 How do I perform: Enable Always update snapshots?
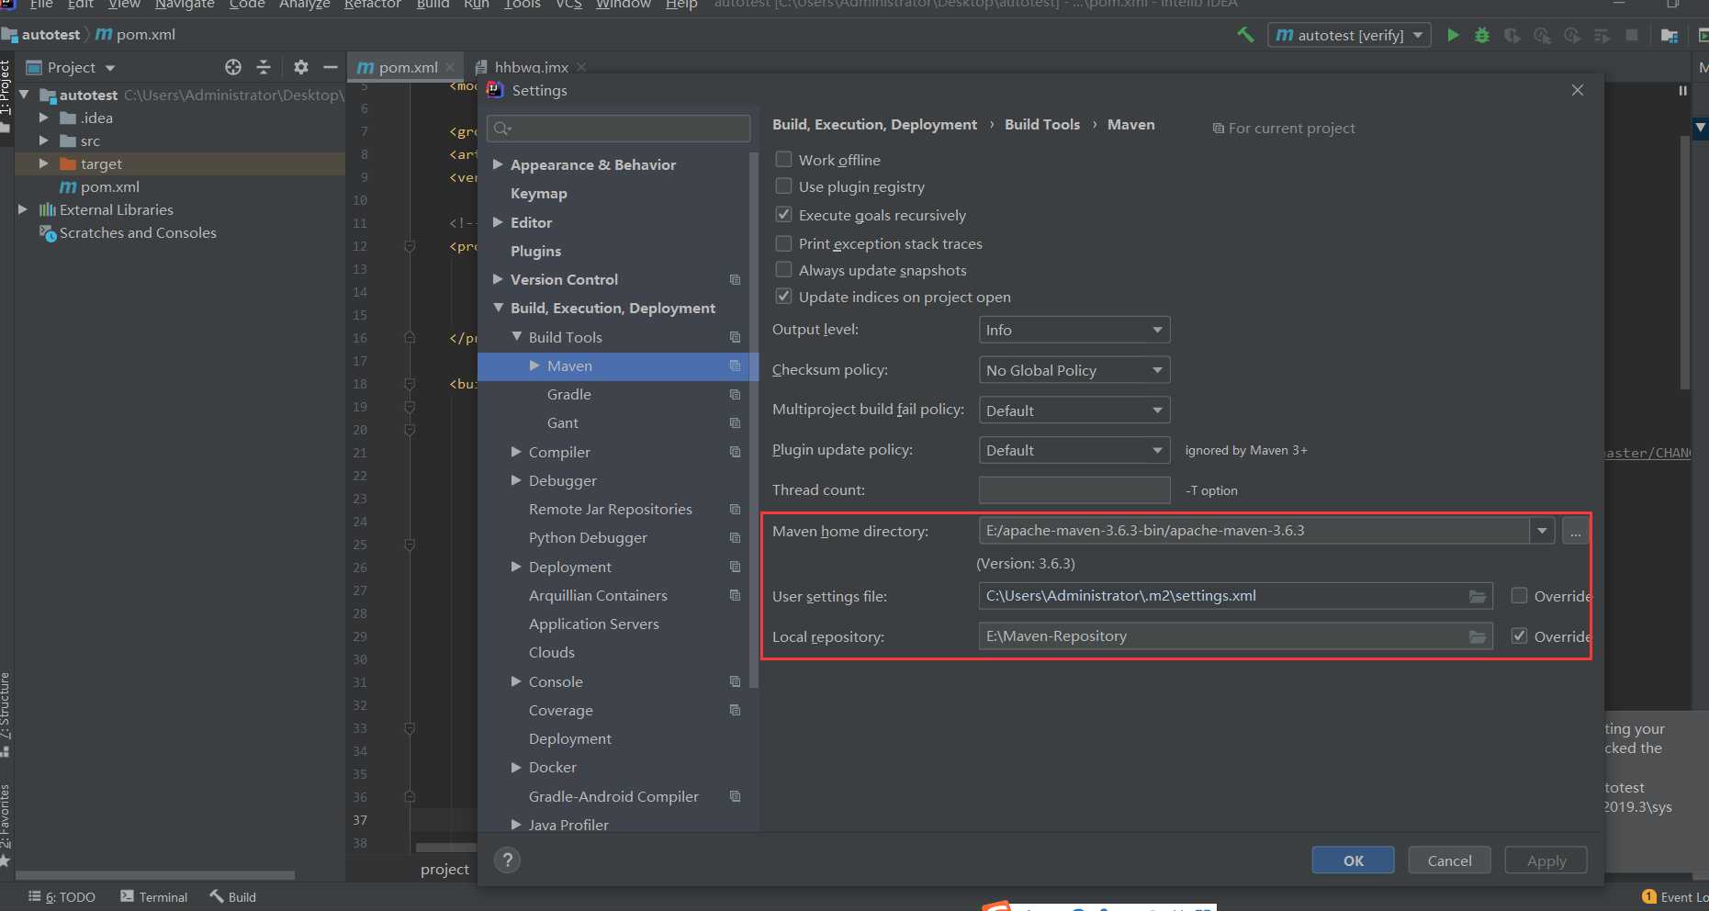(783, 269)
